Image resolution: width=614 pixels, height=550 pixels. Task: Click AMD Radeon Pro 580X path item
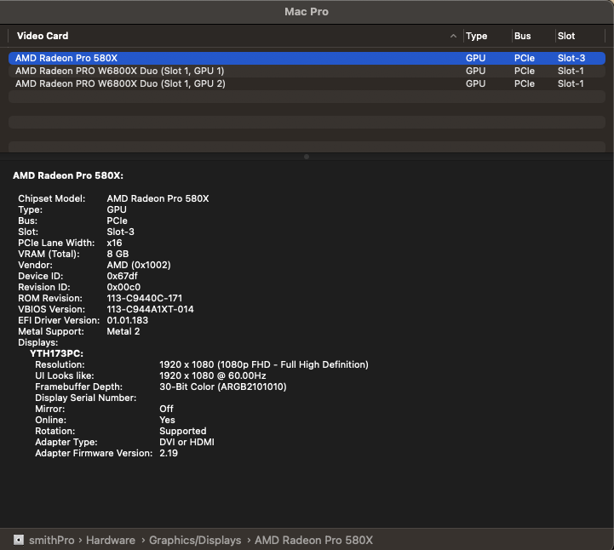tap(313, 541)
